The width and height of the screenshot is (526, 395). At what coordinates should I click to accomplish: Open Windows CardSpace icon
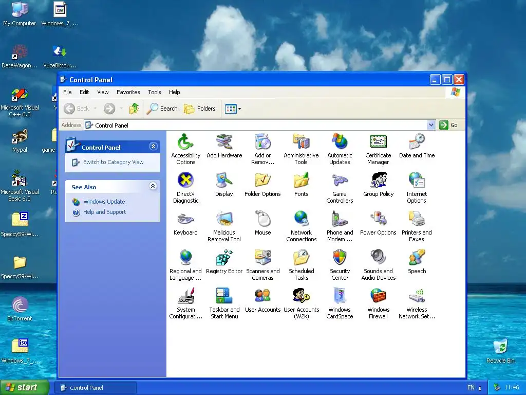(340, 303)
